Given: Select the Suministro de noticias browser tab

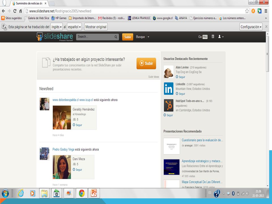Looking at the screenshot, I should pyautogui.click(x=29, y=3).
